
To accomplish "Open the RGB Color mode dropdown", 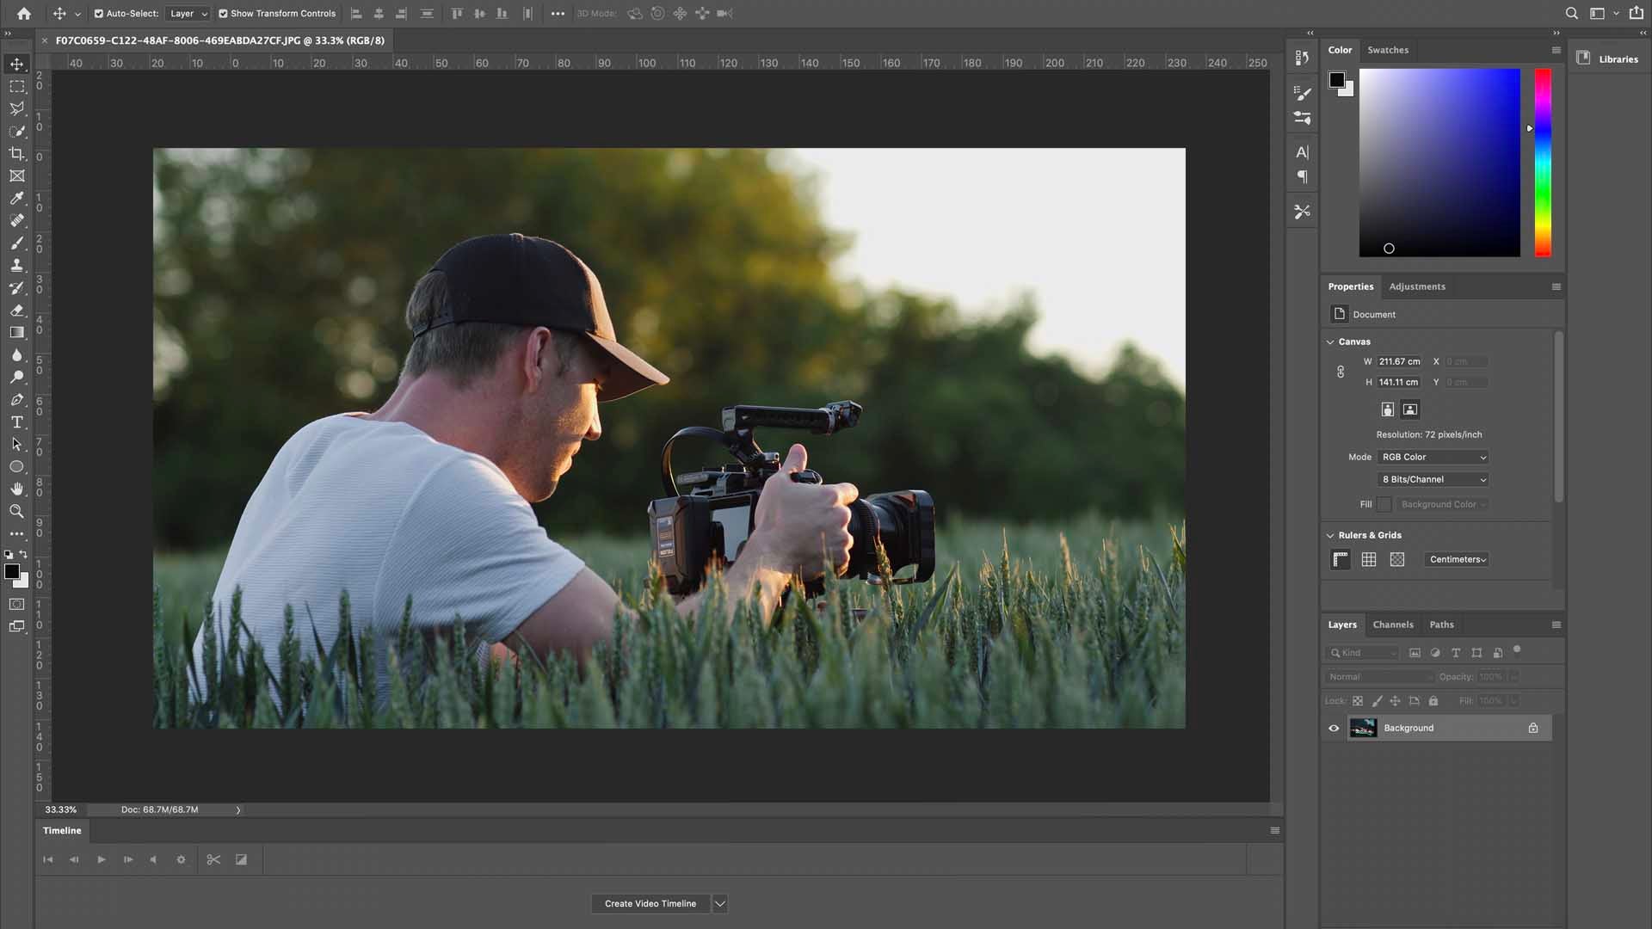I will pos(1433,457).
